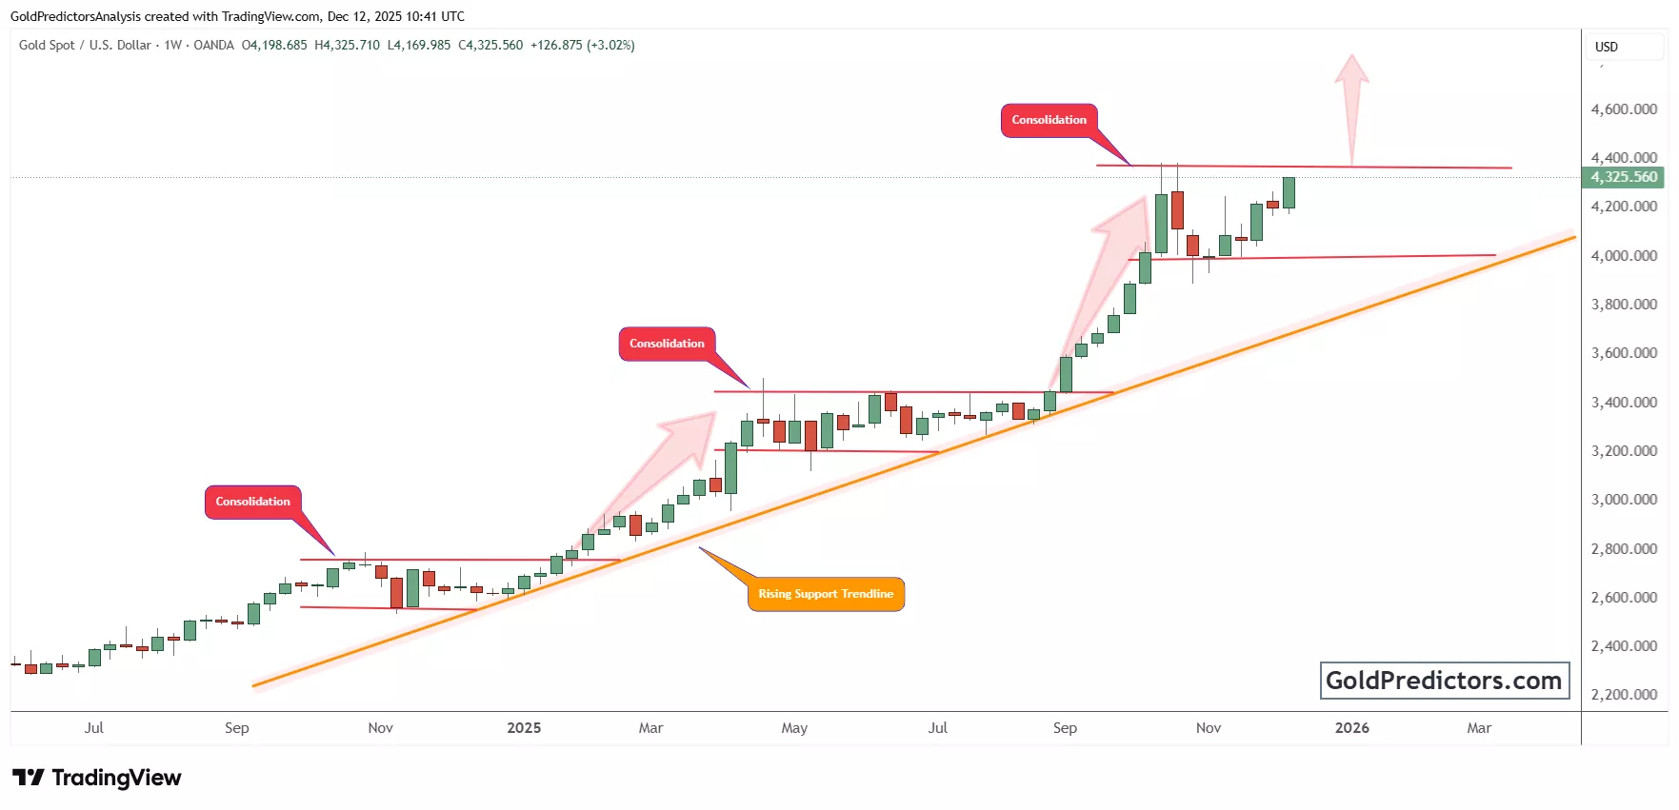Select the Consolidation callout near the 3,400 level
Image resolution: width=1679 pixels, height=810 pixels.
[x=667, y=344]
